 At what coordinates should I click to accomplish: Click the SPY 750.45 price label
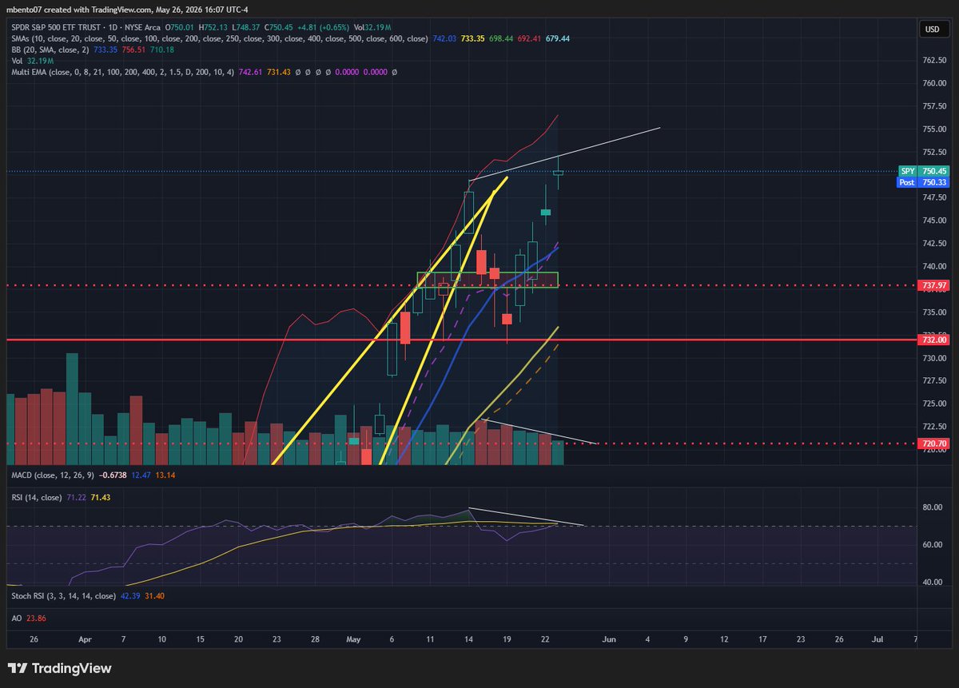click(x=923, y=171)
